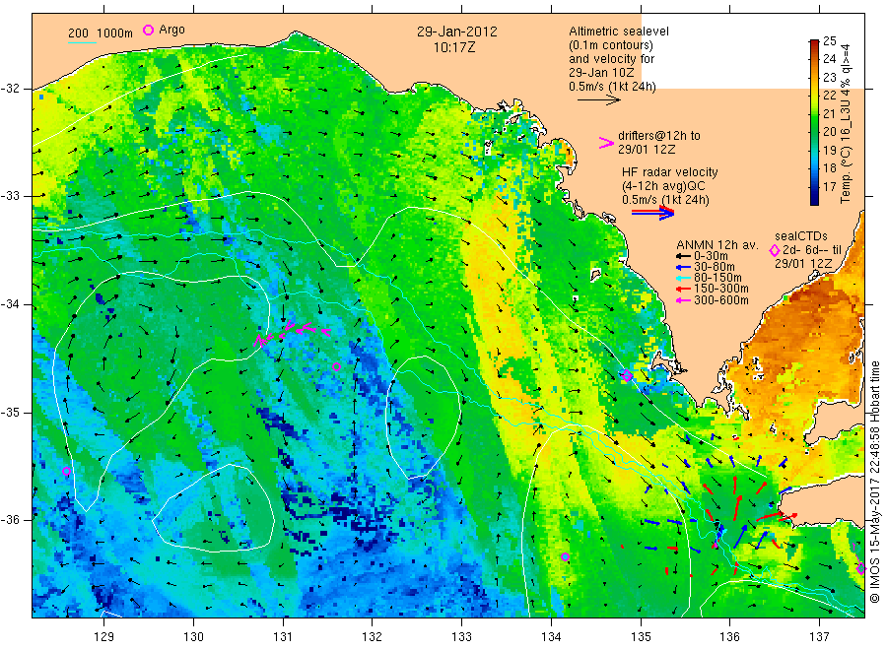
Task: Click the 23 tick label on the color bar
Action: click(x=829, y=78)
